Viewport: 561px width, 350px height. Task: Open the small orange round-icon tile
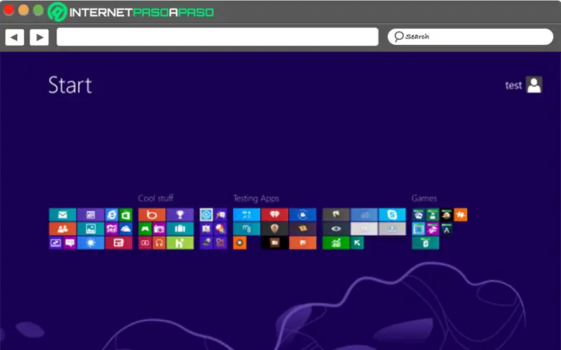[240, 243]
